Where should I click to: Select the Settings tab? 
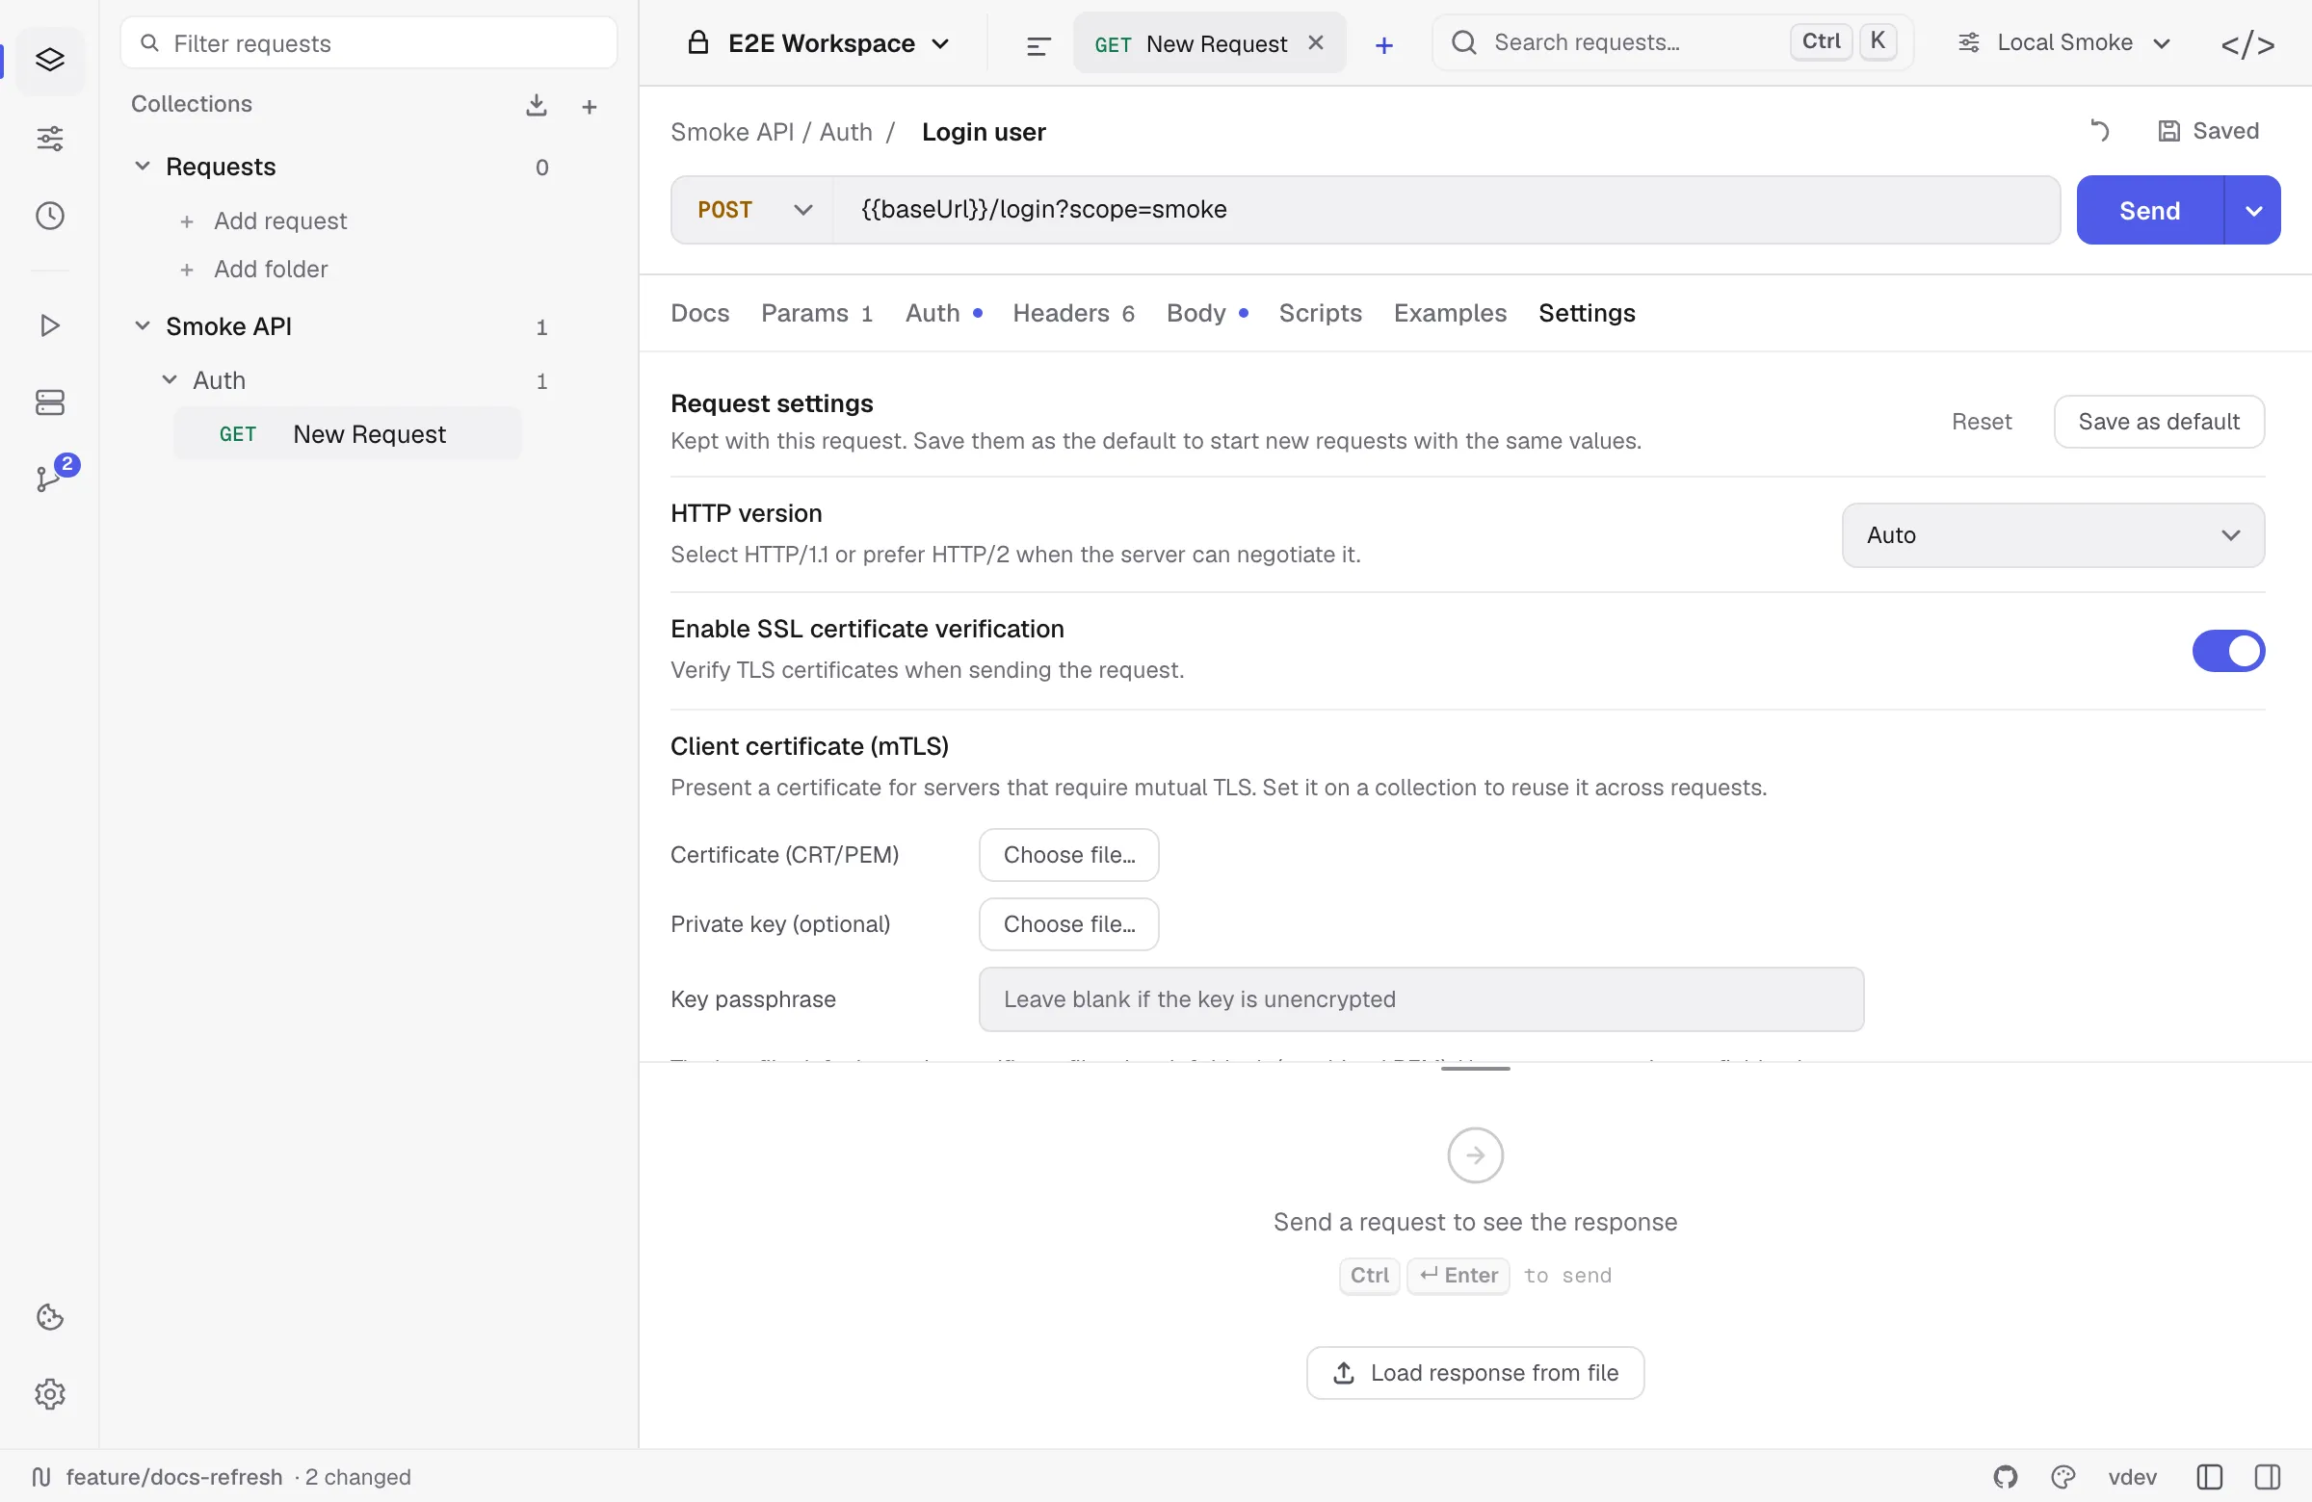click(x=1587, y=313)
